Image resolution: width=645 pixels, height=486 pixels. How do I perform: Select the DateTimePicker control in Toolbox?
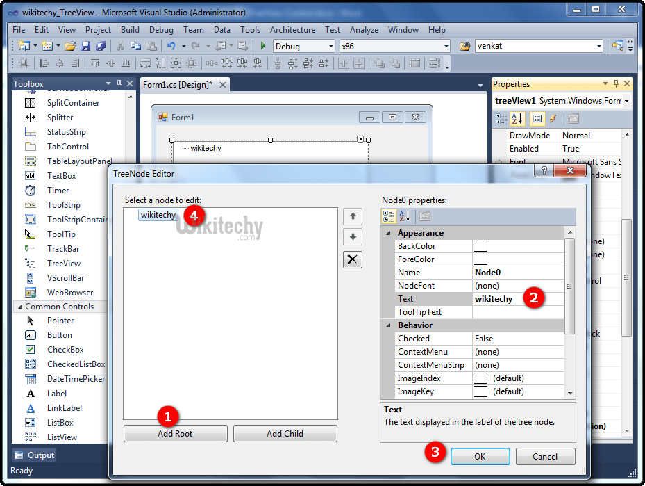(76, 379)
